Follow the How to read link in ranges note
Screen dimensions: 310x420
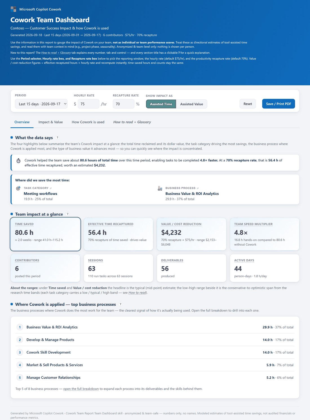tap(137, 293)
